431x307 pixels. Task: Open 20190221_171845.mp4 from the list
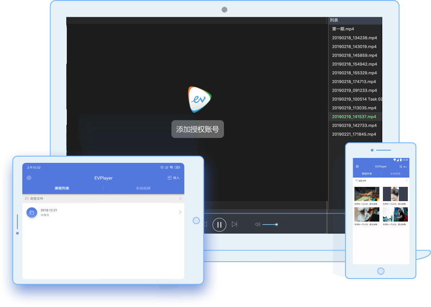(354, 134)
